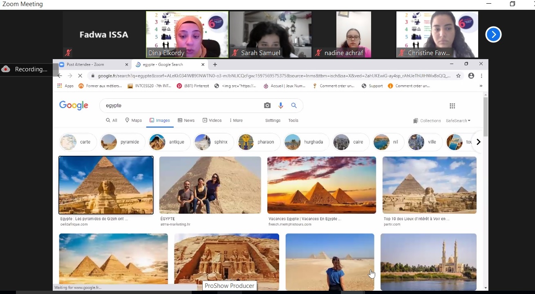Click the Chrome profile avatar icon
Image resolution: width=535 pixels, height=294 pixels.
(x=471, y=76)
